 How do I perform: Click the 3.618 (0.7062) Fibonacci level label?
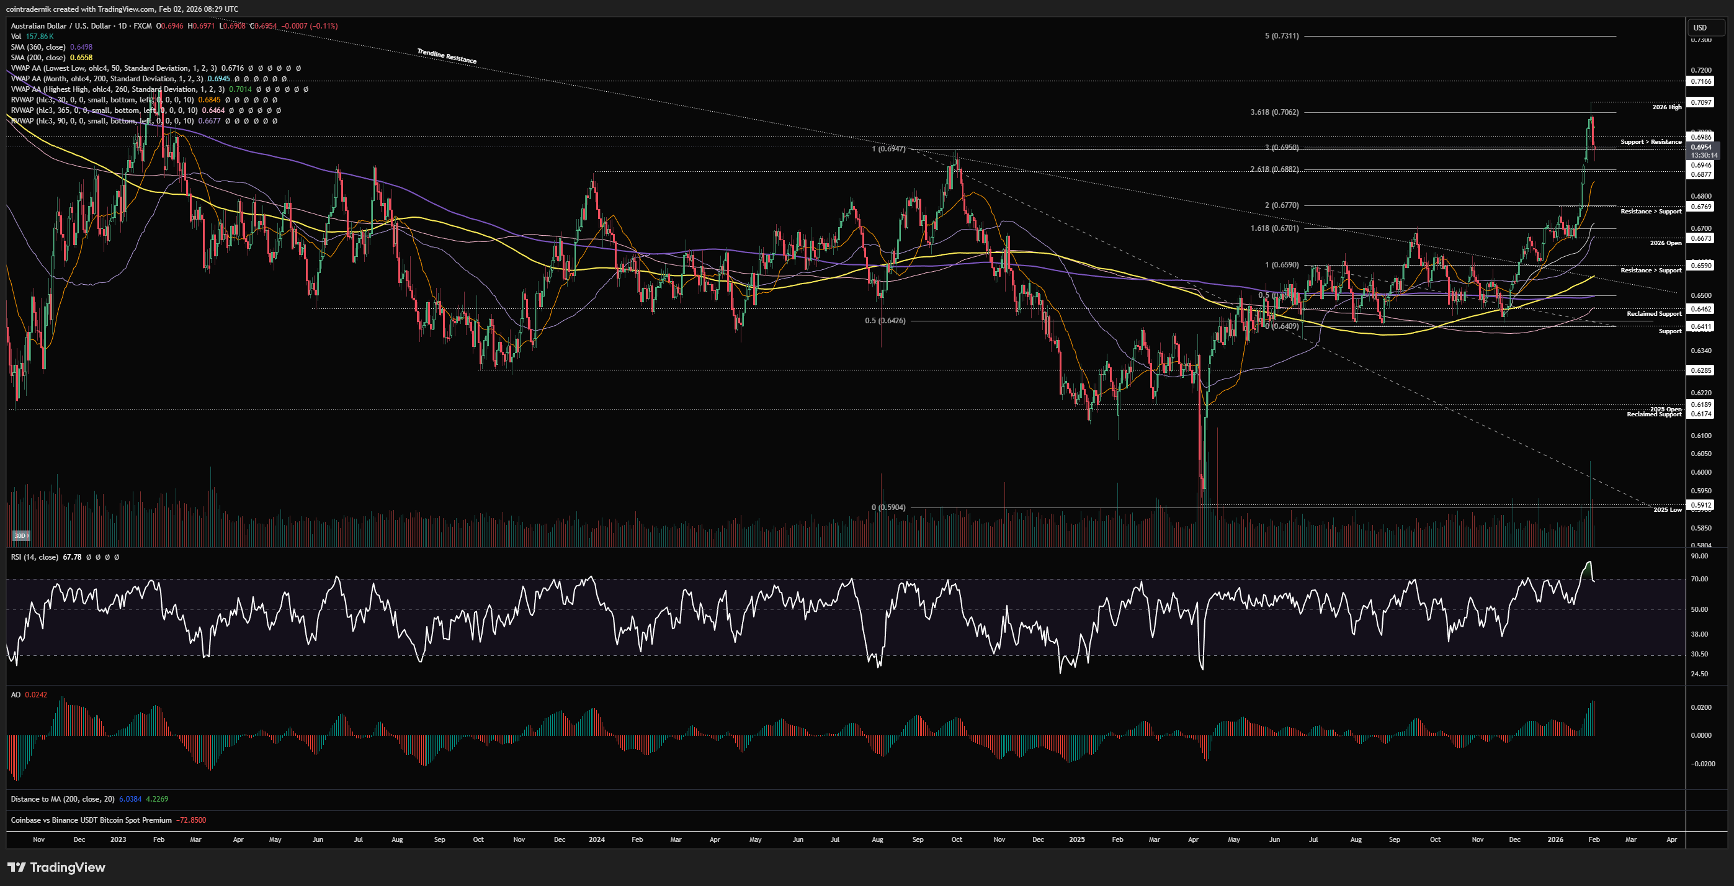pos(1274,112)
